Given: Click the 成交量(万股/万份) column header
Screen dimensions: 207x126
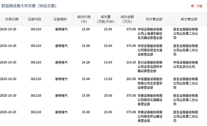Looking at the screenshot, I should [x=106, y=19].
